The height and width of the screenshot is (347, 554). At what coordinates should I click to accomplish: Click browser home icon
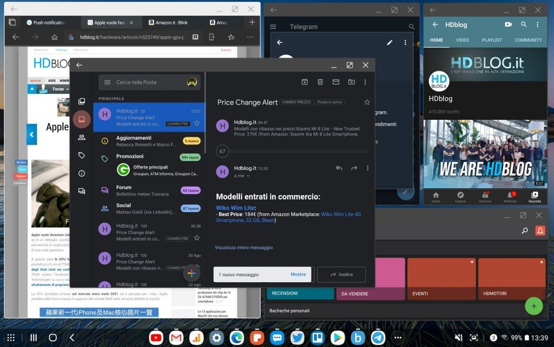pyautogui.click(x=54, y=37)
